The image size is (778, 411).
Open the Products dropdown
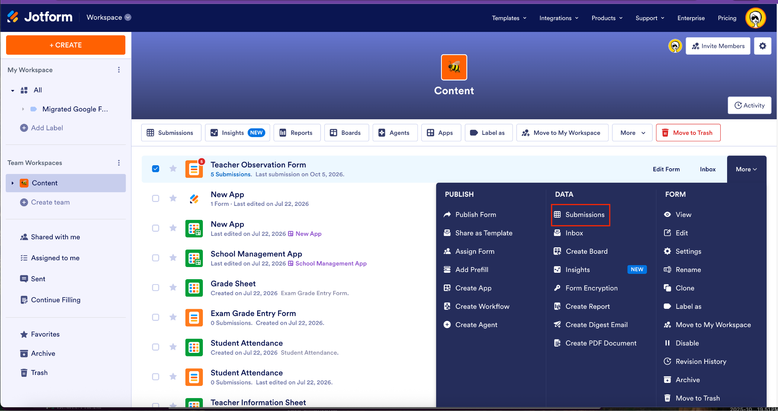[x=607, y=18]
